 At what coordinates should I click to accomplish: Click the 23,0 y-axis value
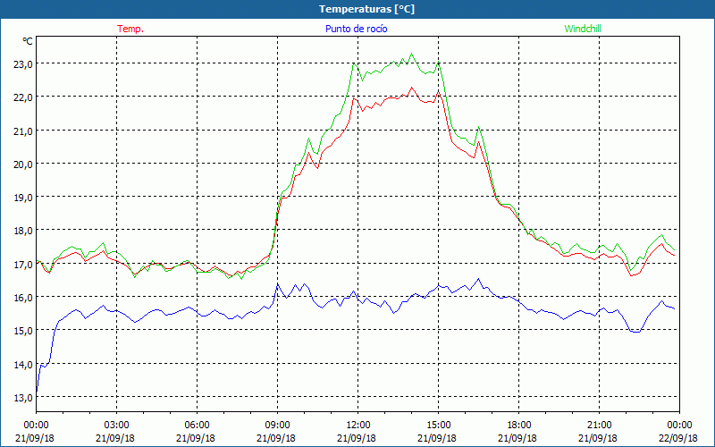point(21,64)
